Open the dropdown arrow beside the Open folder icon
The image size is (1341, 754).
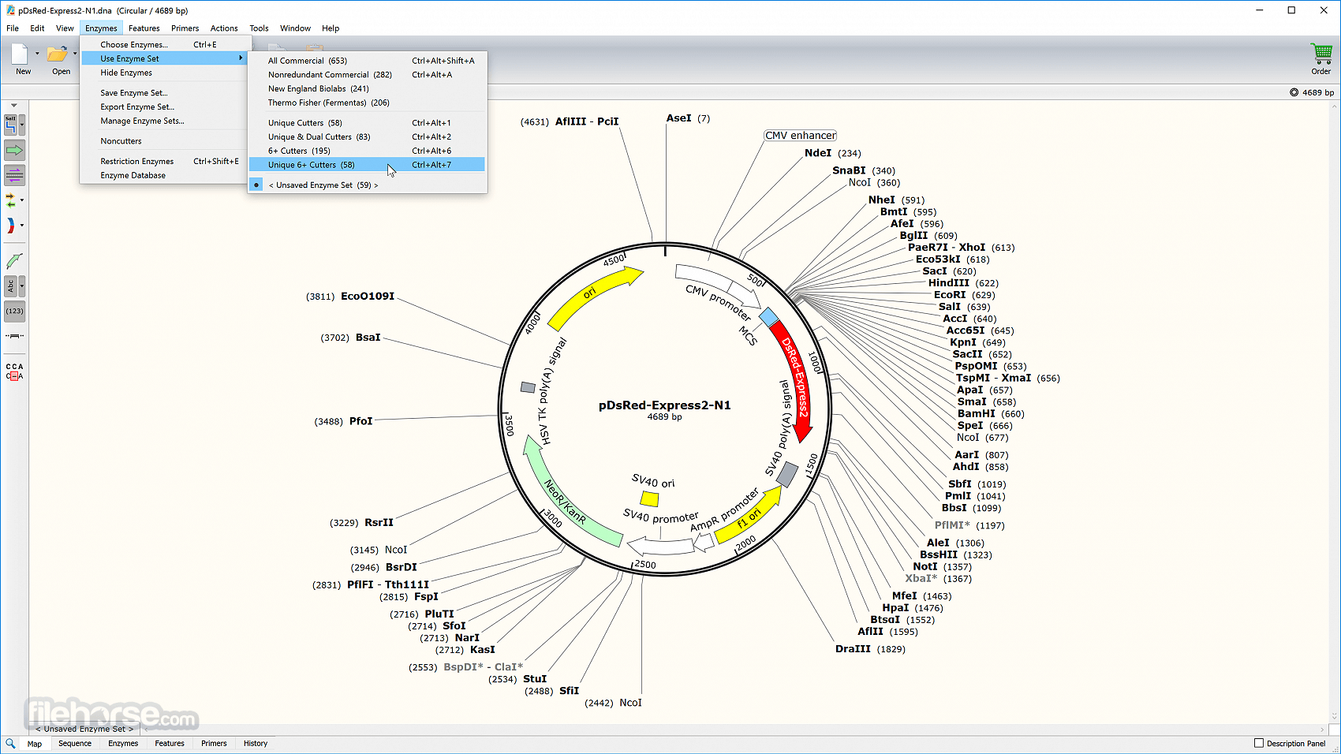tap(75, 54)
